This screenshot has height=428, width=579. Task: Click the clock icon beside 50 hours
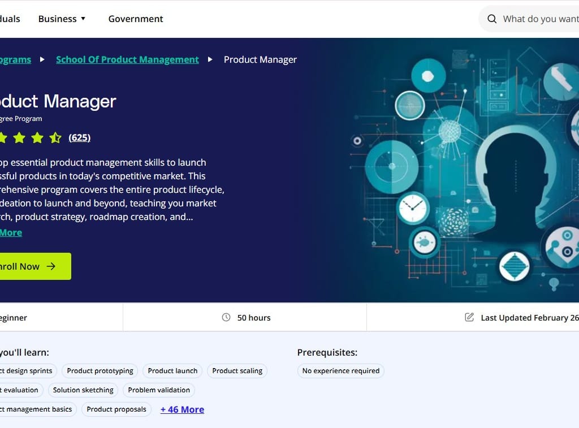tap(226, 318)
